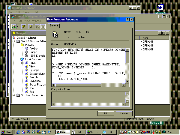Click the system tray clock
This screenshot has width=180, height=135.
pos(172,132)
